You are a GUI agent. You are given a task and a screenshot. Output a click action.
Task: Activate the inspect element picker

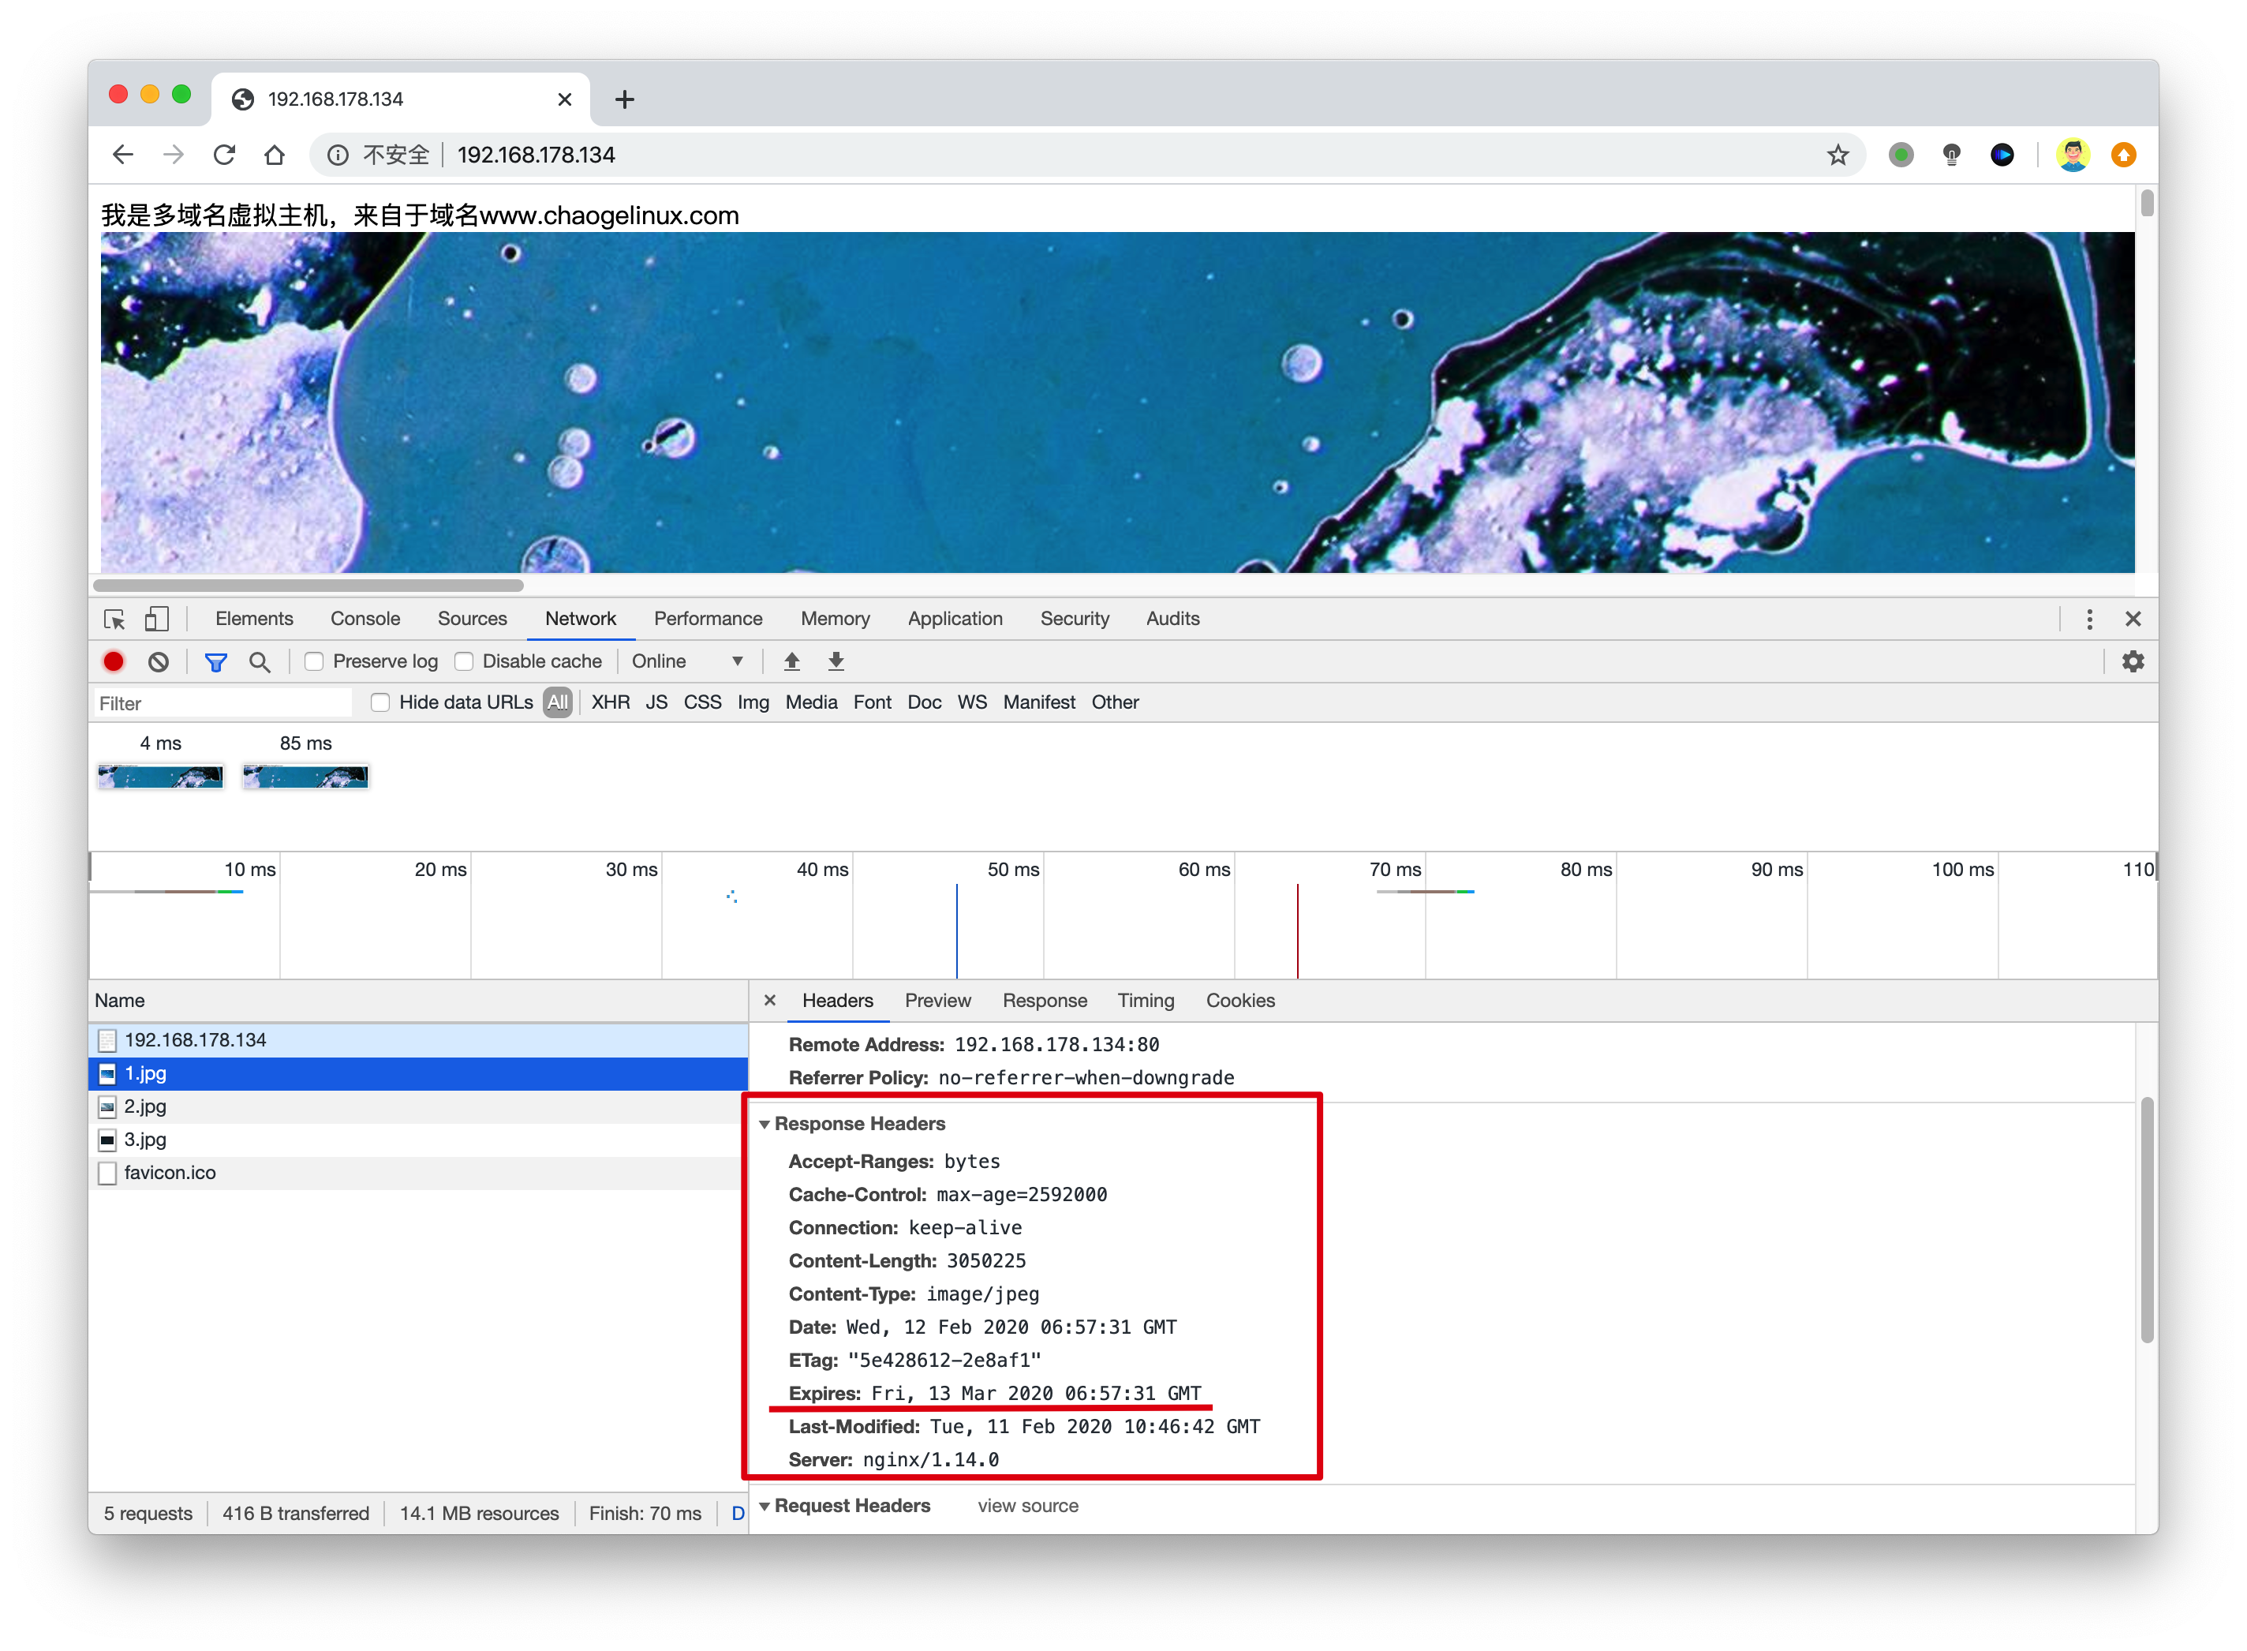pos(114,619)
